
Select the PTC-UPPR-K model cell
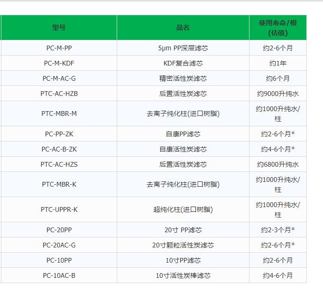59,209
